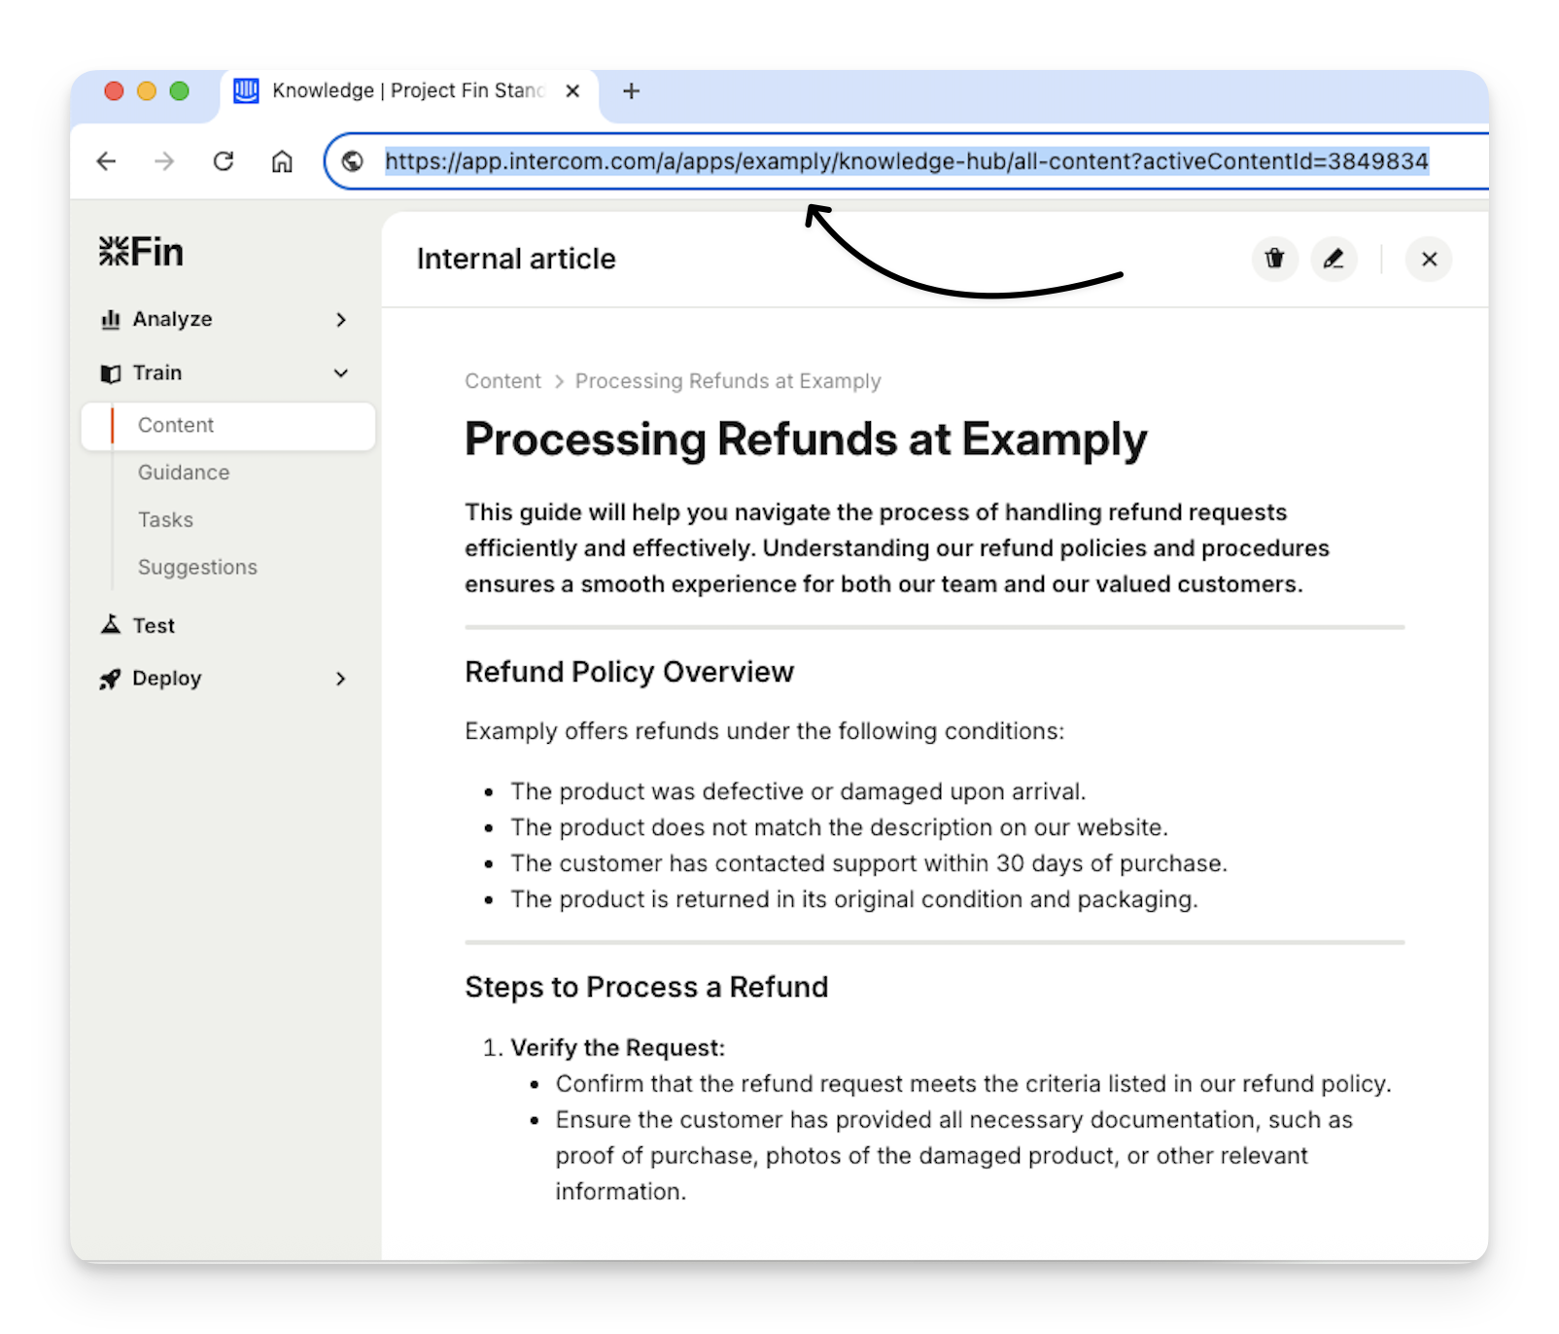Open Suggestions under Train

point(197,568)
